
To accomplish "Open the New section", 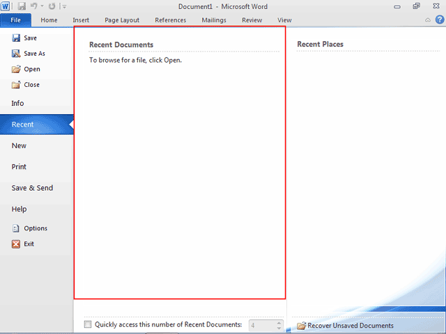I will [x=19, y=145].
